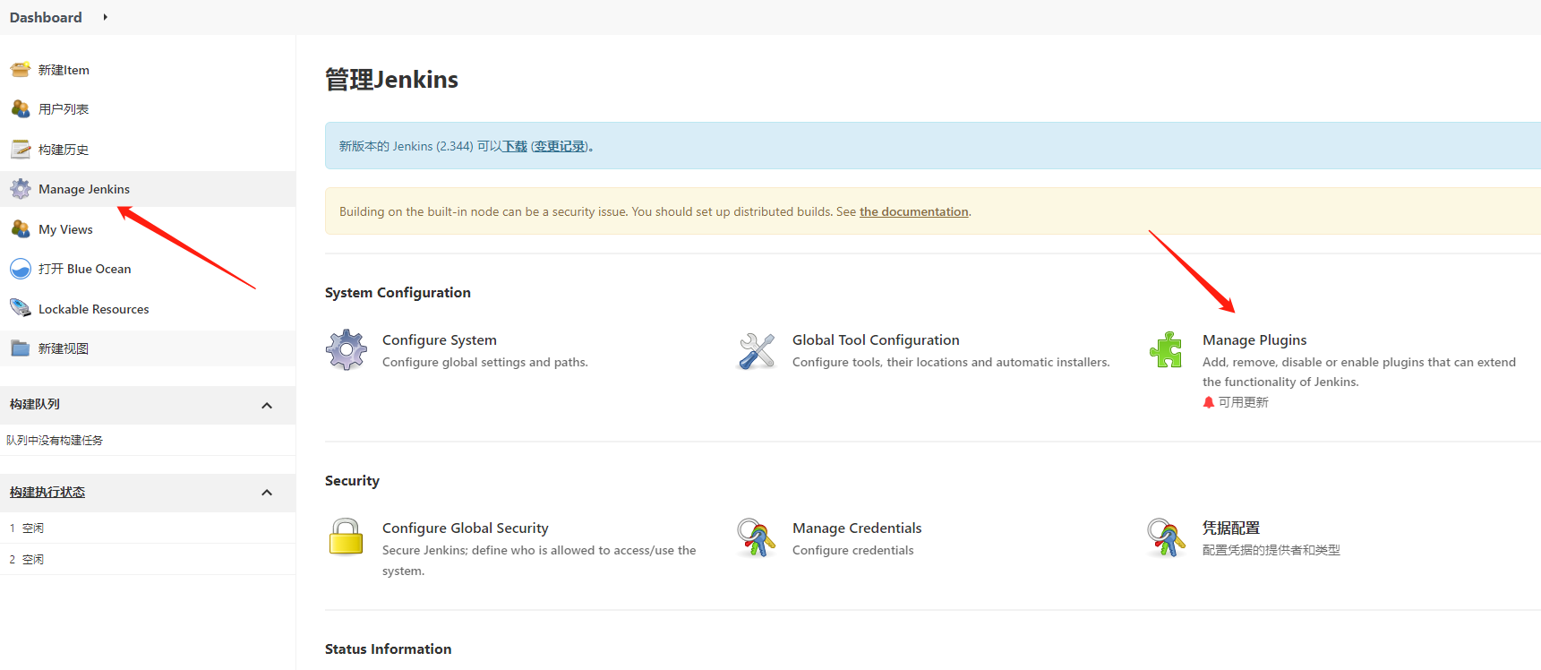Click the 新建Item package icon
The height and width of the screenshot is (670, 1541).
click(21, 69)
